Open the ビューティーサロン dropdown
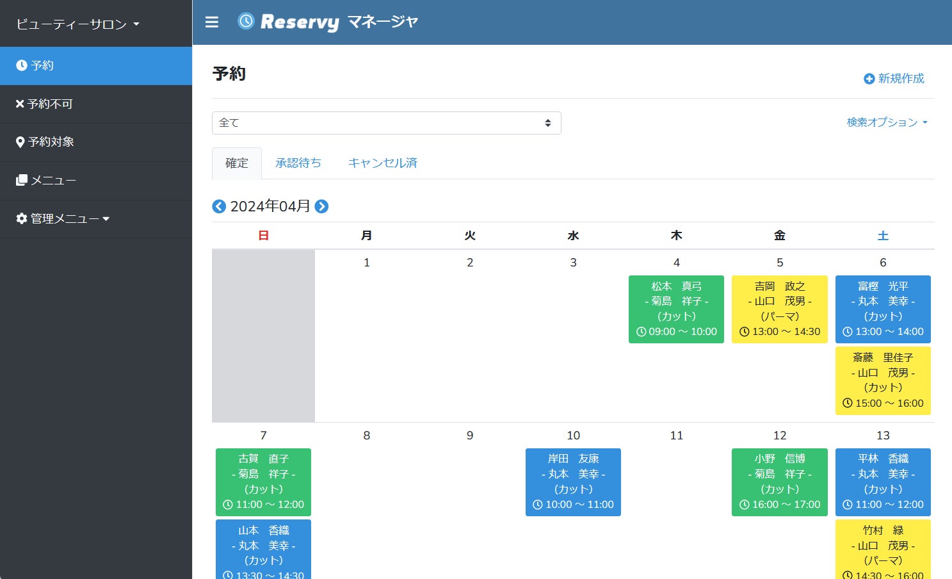This screenshot has width=952, height=579. point(77,24)
